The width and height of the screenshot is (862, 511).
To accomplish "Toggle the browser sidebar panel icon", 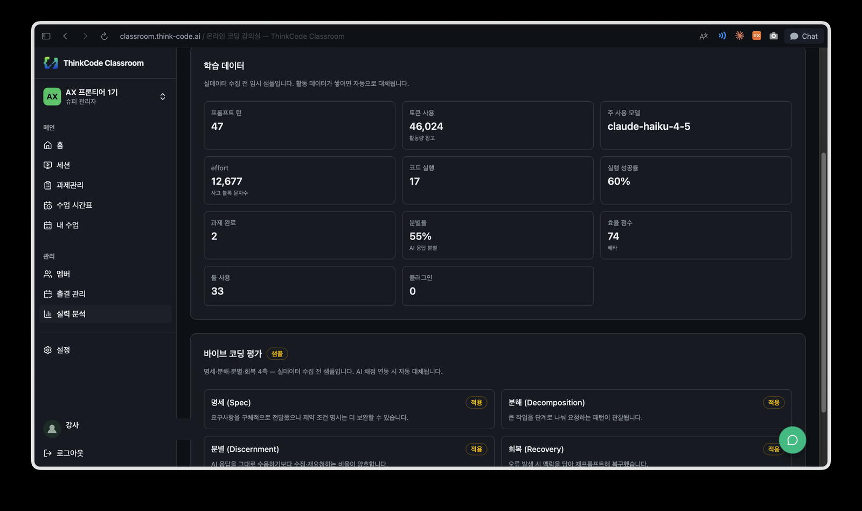I will (46, 36).
